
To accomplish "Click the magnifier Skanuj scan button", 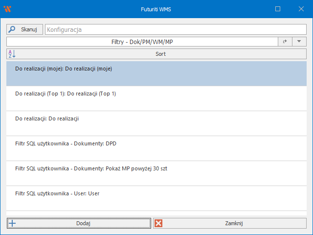I will [24, 29].
